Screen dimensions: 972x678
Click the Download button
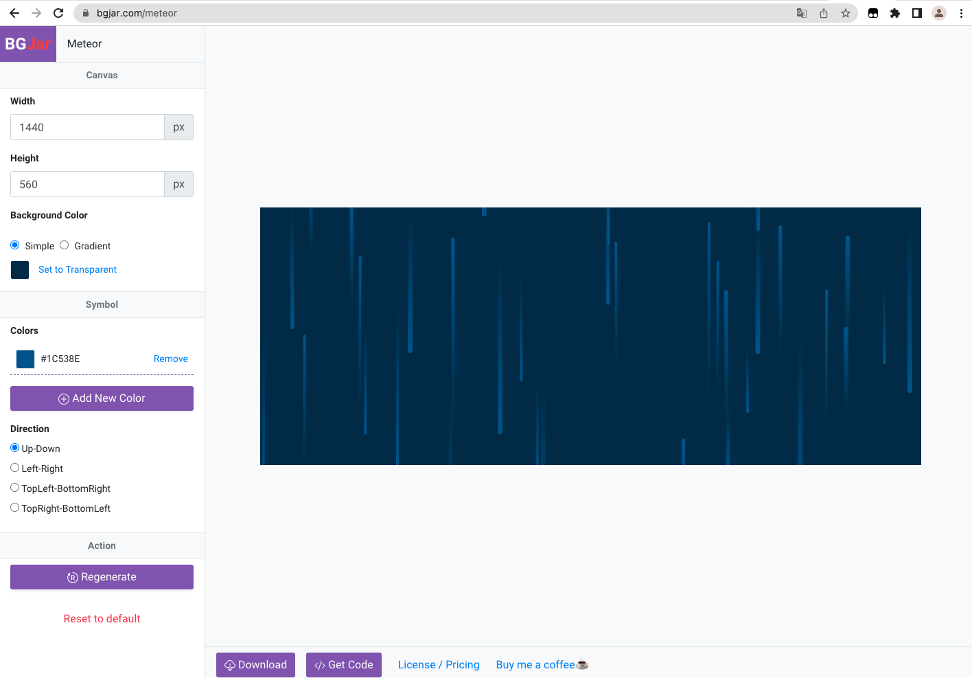point(256,665)
